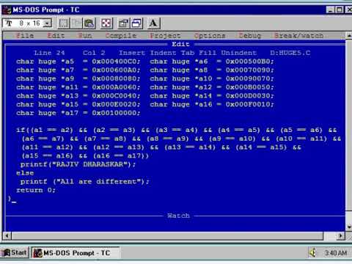Click the Copy toolbar icon
The width and height of the screenshot is (352, 264).
pos(76,23)
